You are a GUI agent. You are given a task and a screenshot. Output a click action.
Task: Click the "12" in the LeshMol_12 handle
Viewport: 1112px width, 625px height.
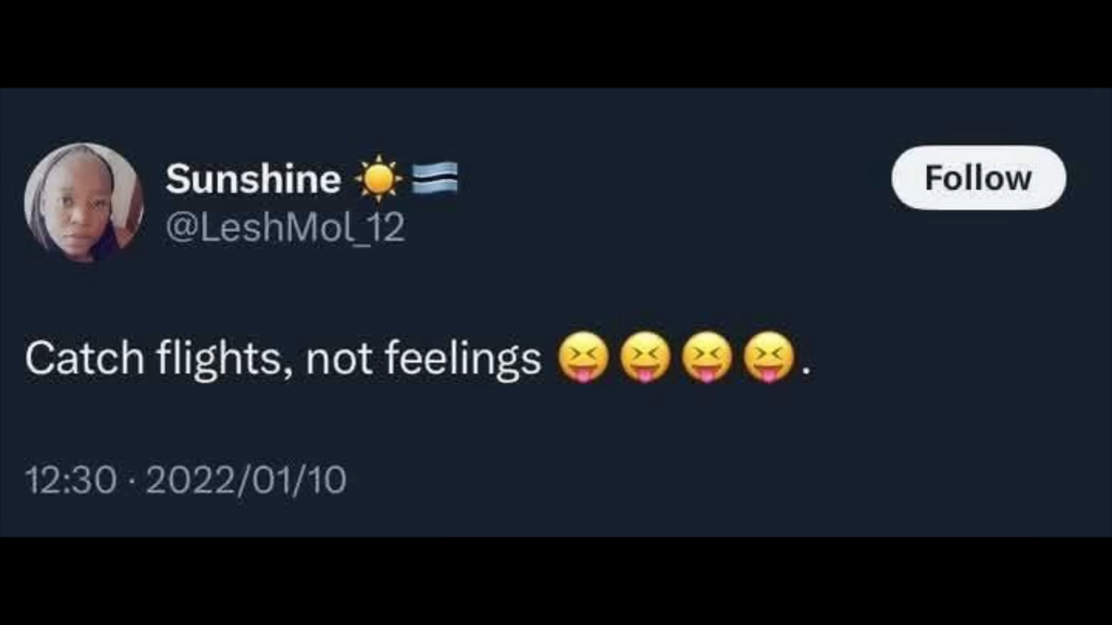(x=386, y=227)
